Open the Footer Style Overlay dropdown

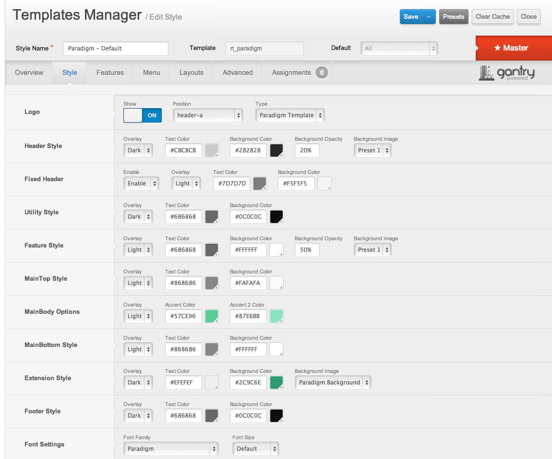click(x=138, y=415)
